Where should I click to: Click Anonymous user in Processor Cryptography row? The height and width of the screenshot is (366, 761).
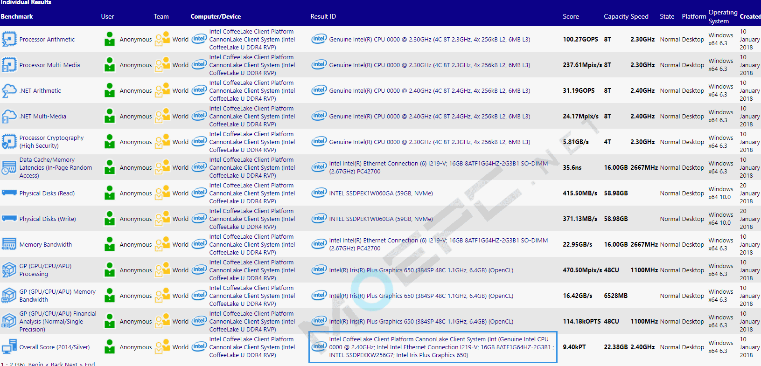coord(135,142)
